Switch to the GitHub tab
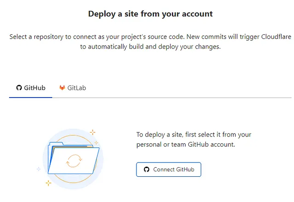The height and width of the screenshot is (202, 294). pos(31,87)
